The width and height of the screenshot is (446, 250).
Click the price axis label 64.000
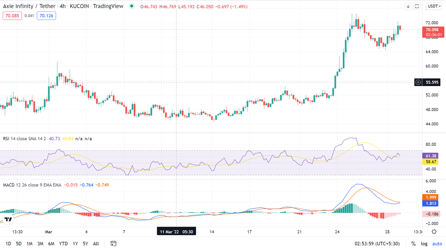point(432,52)
